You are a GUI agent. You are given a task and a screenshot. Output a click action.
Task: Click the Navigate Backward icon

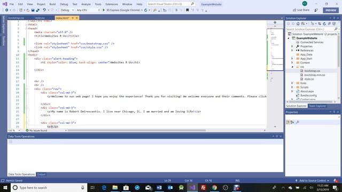(x=7, y=10)
